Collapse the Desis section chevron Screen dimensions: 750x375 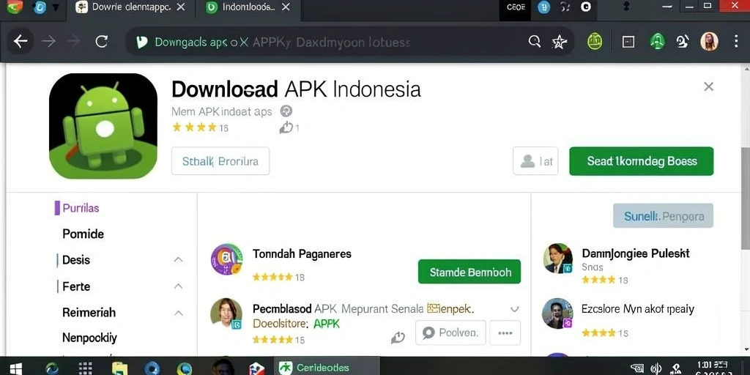point(178,260)
